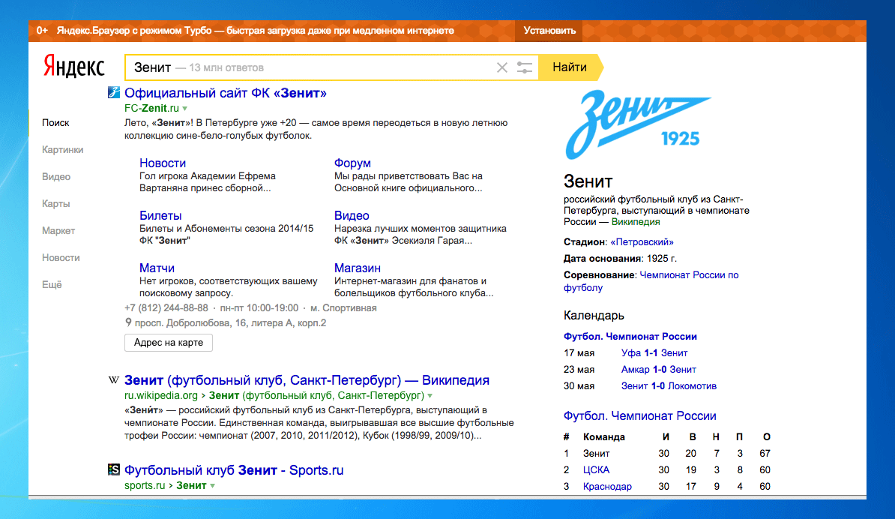Open the Магазин sitelink
The image size is (895, 519).
coord(358,268)
